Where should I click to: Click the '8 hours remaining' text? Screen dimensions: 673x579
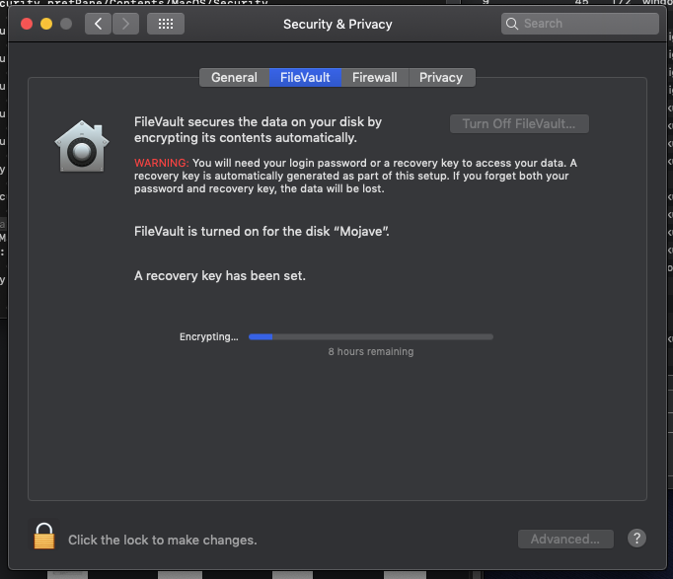pyautogui.click(x=371, y=352)
